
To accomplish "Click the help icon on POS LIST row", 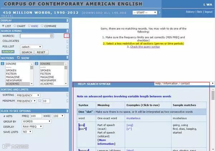I will pos(67,47).
